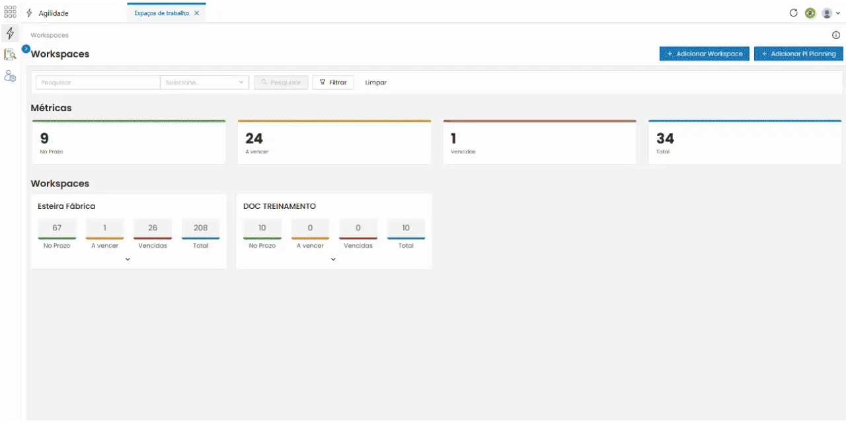Open the apps grid menu icon

10,13
